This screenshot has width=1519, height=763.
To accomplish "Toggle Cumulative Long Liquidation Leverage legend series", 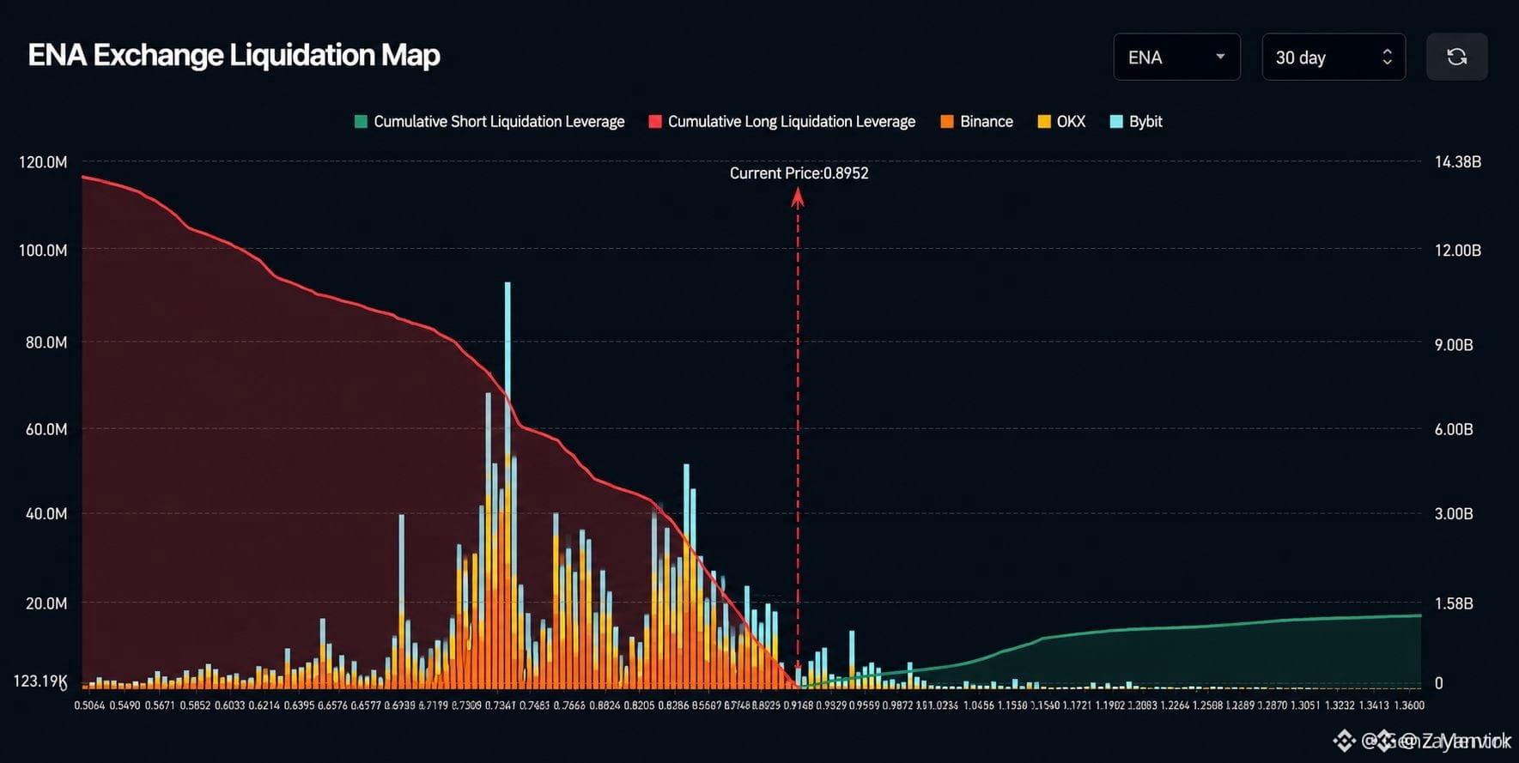I will point(781,122).
